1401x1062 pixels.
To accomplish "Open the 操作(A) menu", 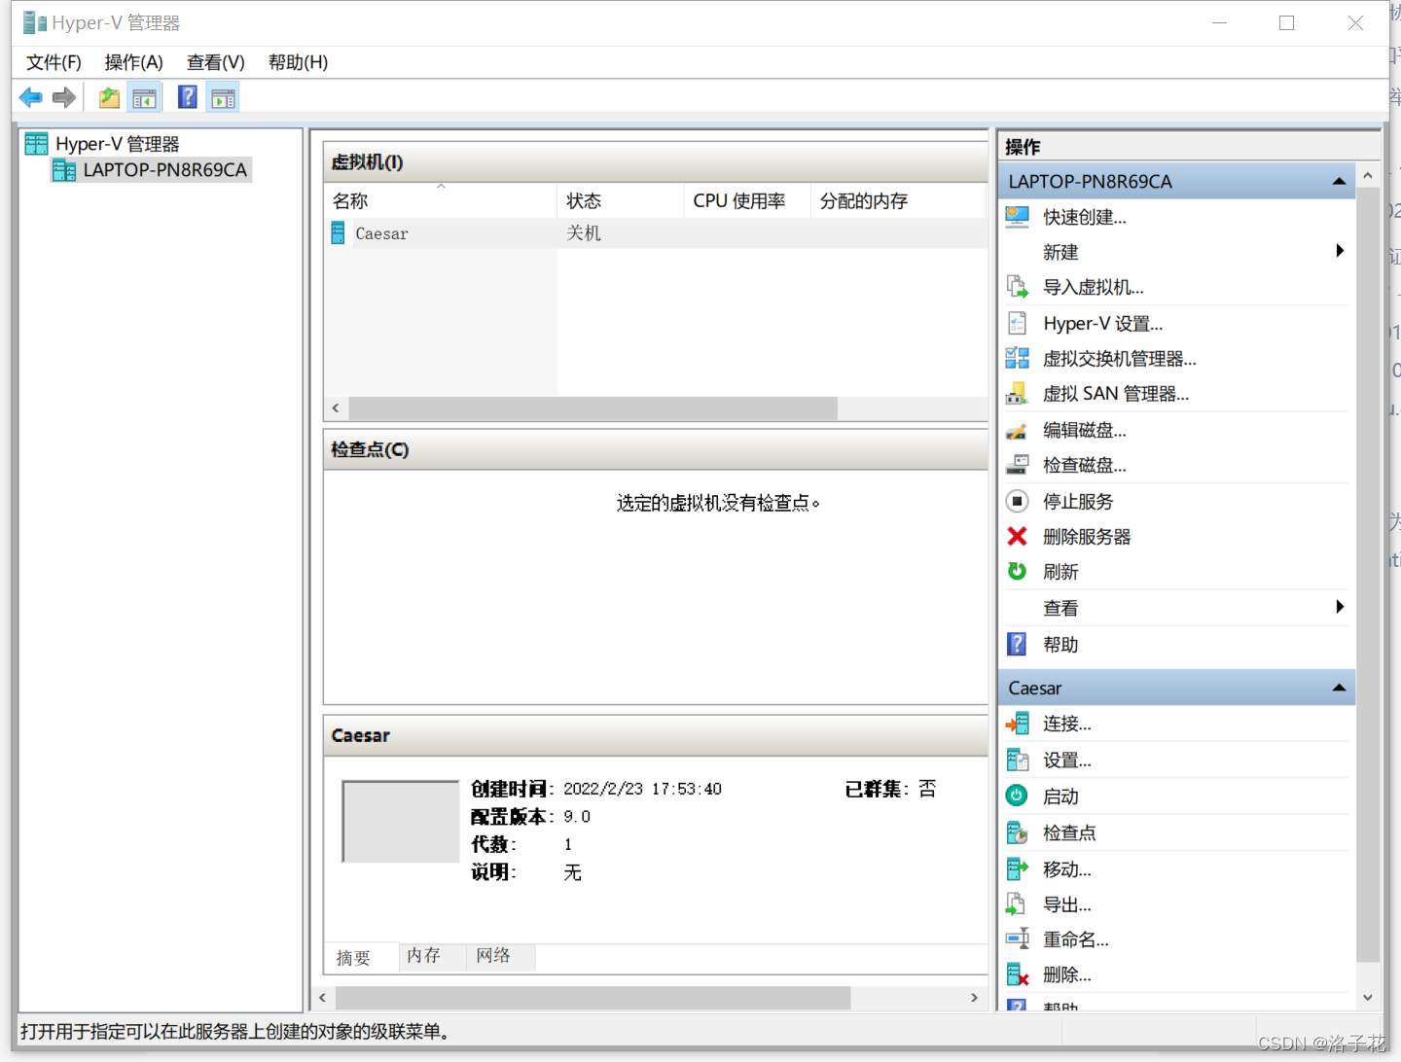I will [x=133, y=62].
